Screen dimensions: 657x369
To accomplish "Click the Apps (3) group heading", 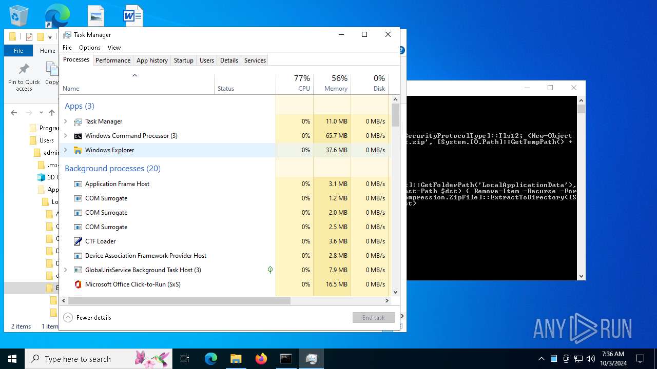I will [x=80, y=106].
